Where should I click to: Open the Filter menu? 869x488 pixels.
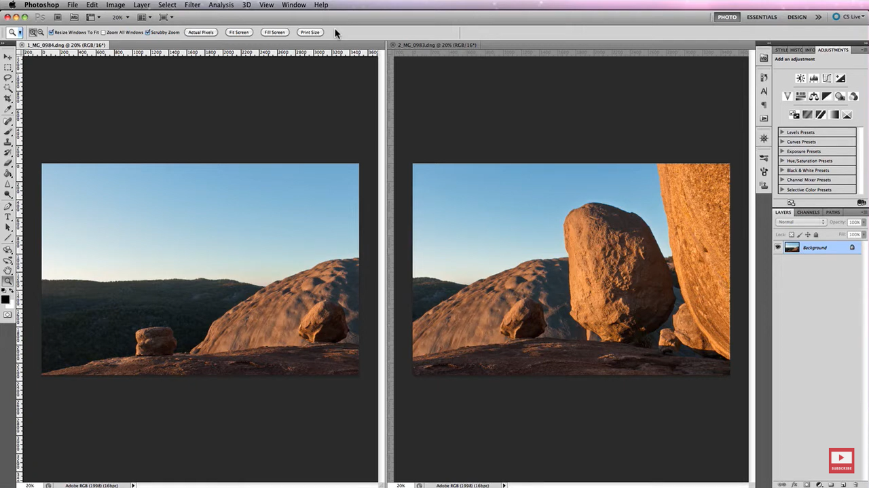point(192,5)
